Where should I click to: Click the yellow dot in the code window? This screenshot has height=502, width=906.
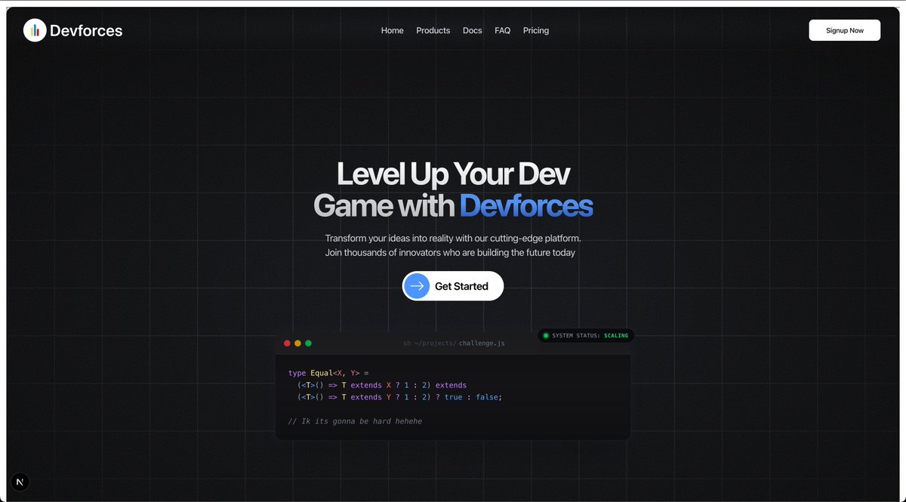[x=297, y=343]
